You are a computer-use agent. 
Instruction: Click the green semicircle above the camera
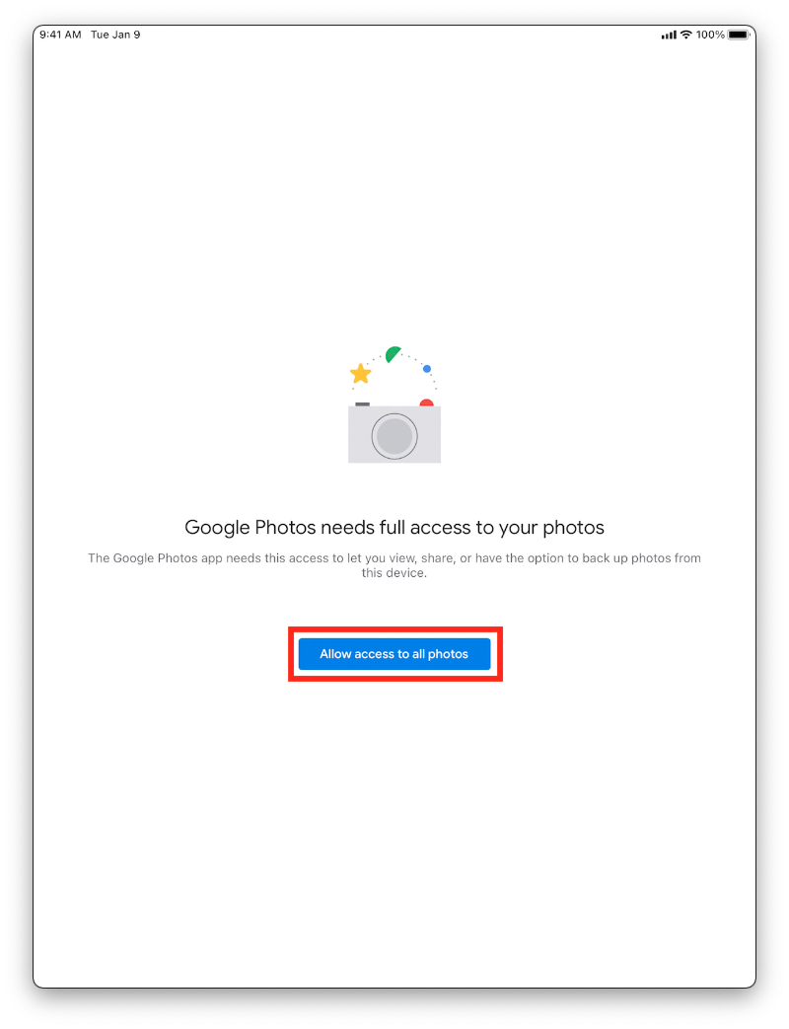(393, 354)
